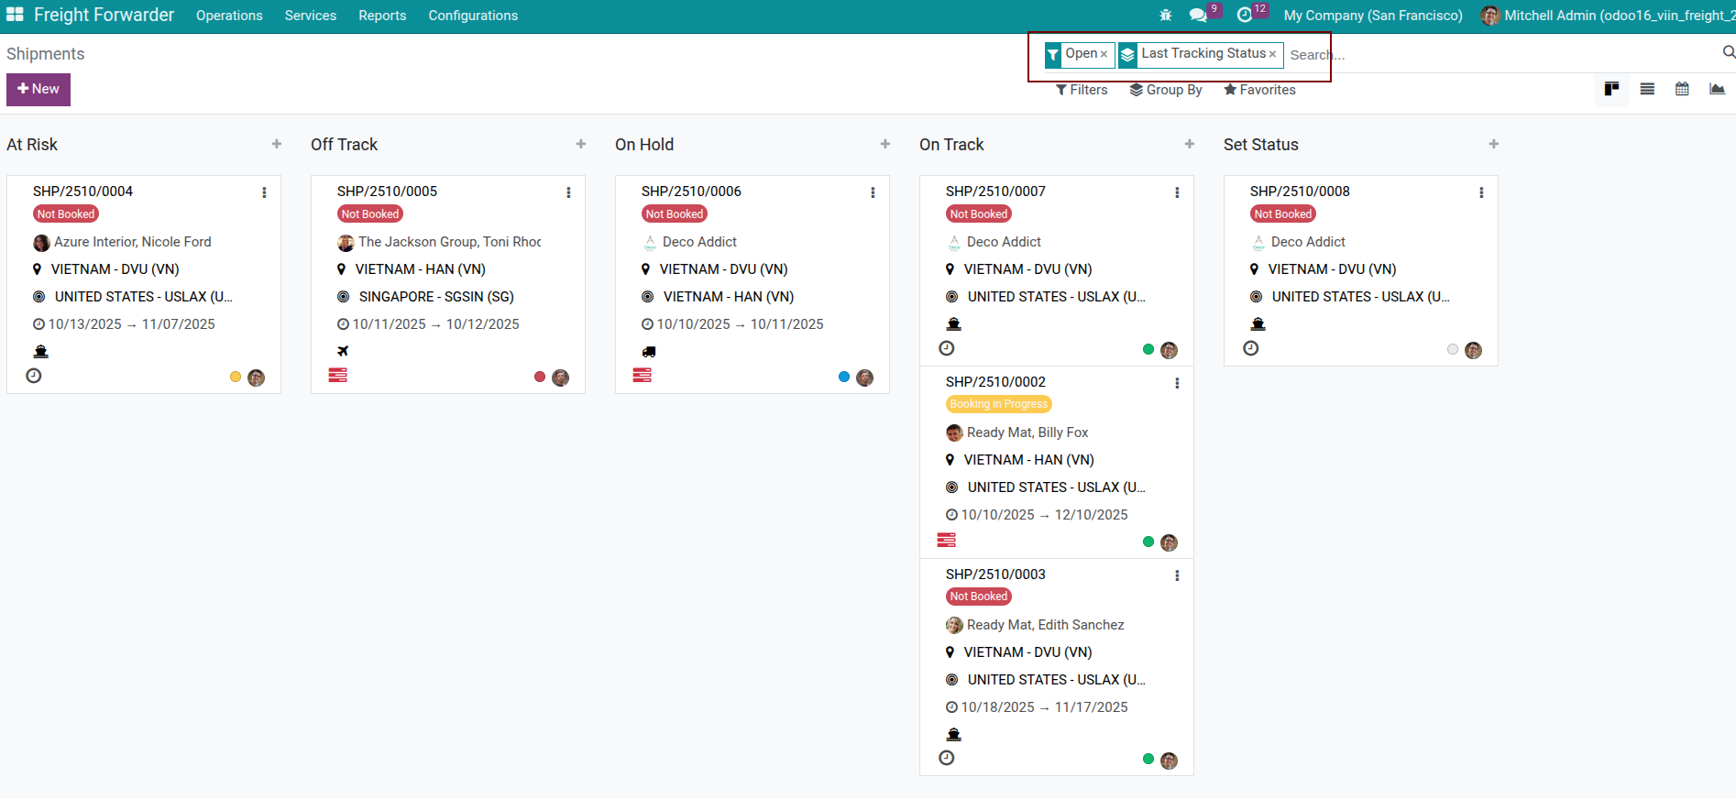1736x799 pixels.
Task: Open the conversations chat icon
Action: (1197, 16)
